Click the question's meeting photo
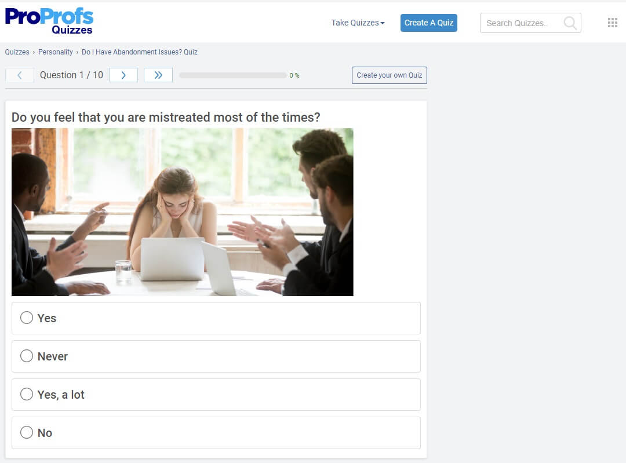Screen dimensions: 626x463 point(182,212)
